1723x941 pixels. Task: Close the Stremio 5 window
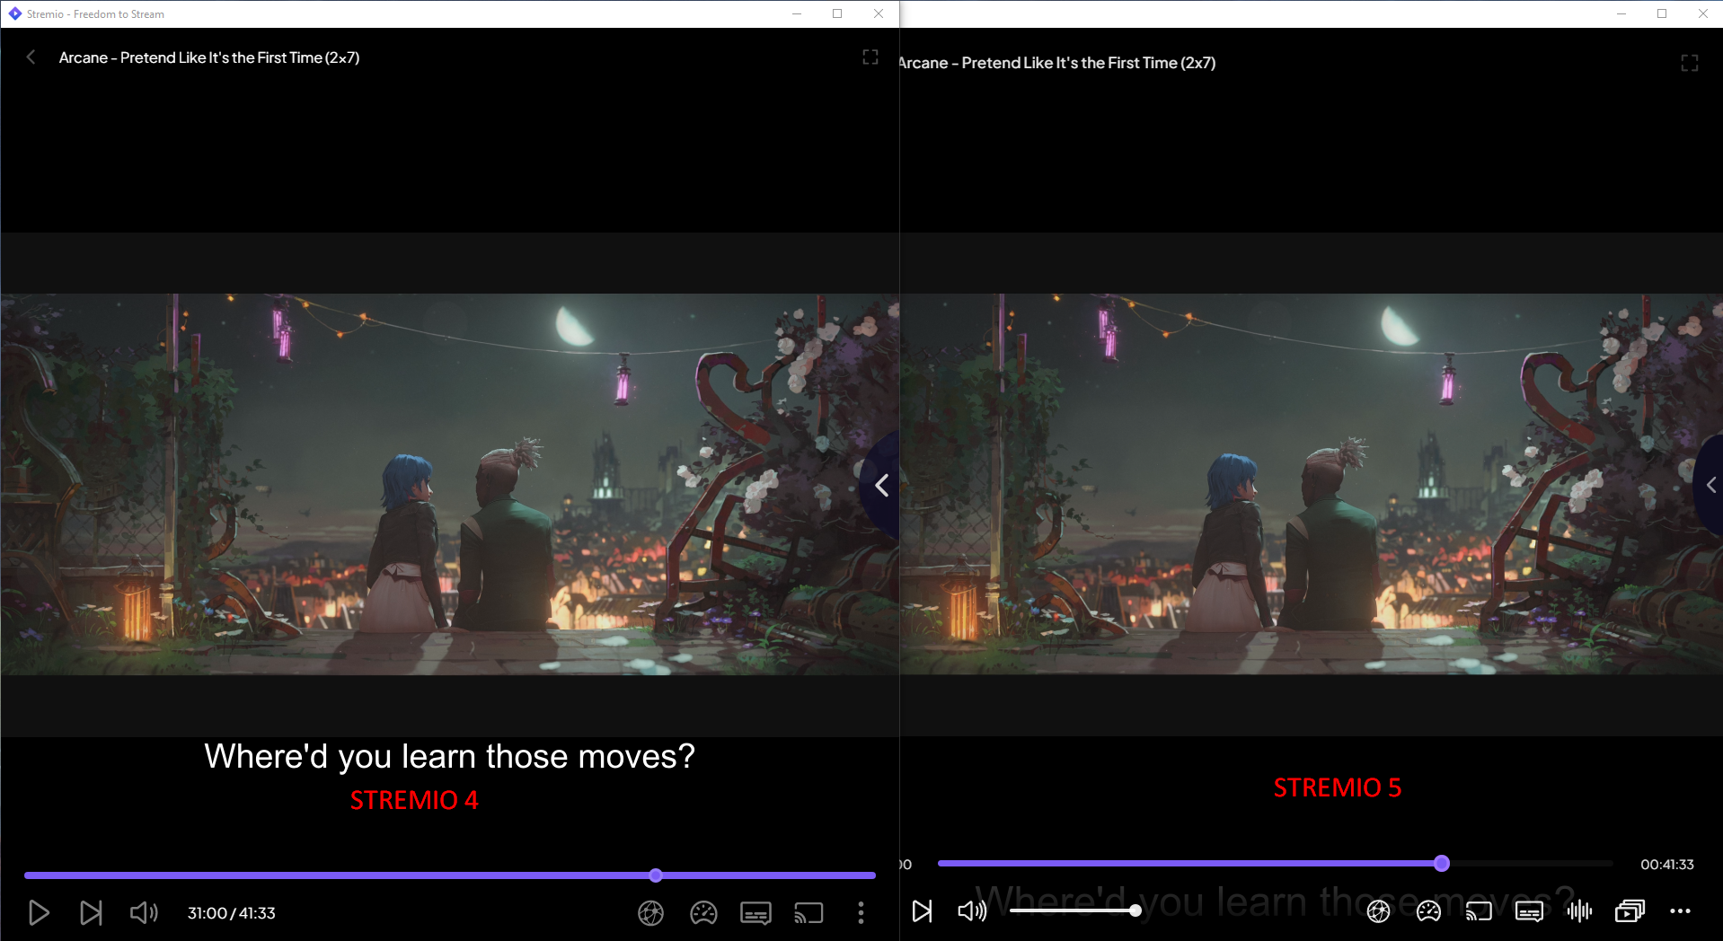click(1703, 13)
